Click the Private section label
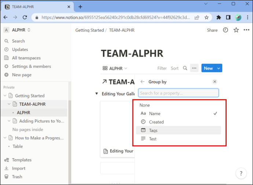The height and width of the screenshot is (185, 253). point(9,87)
